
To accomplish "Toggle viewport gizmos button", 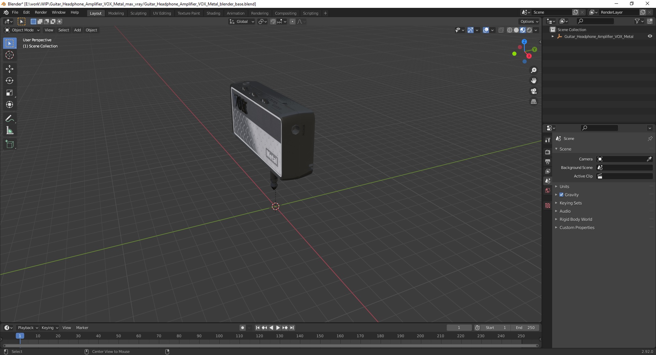I will click(470, 30).
